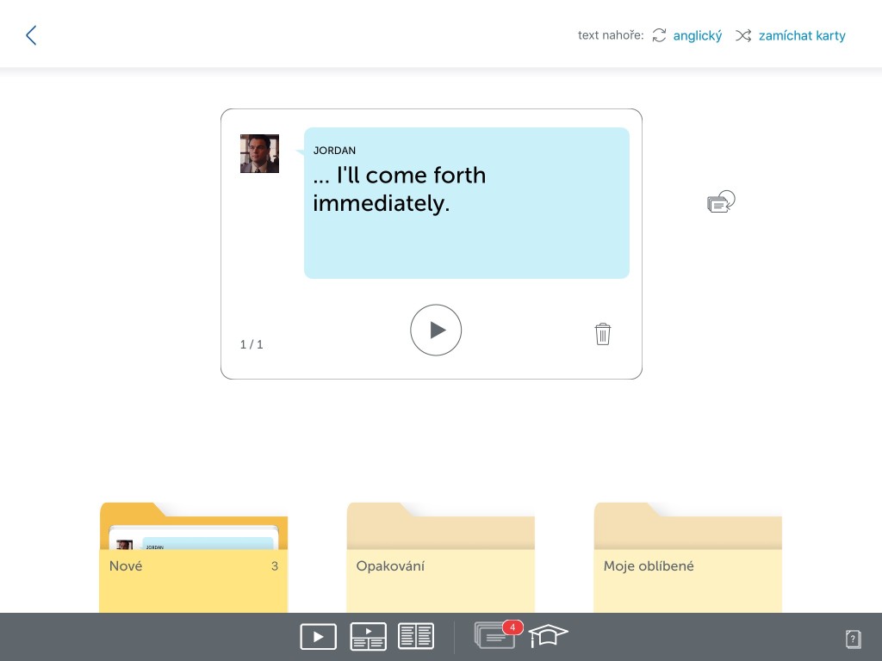Delete this flashcard with the trash icon
882x661 pixels.
coord(602,334)
